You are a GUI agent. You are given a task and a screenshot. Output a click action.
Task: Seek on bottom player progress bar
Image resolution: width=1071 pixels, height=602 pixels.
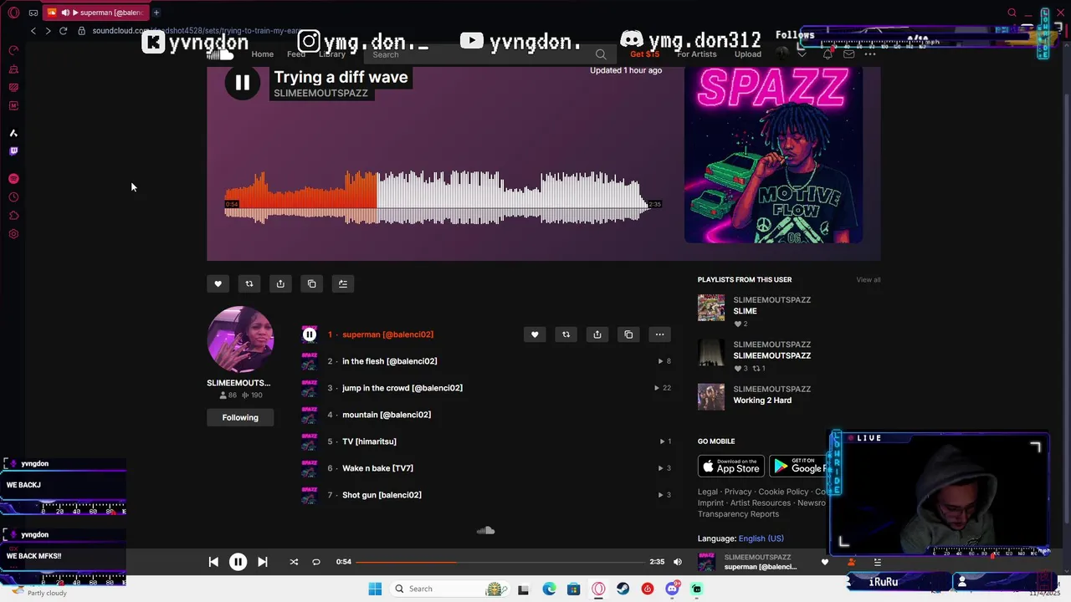click(500, 562)
